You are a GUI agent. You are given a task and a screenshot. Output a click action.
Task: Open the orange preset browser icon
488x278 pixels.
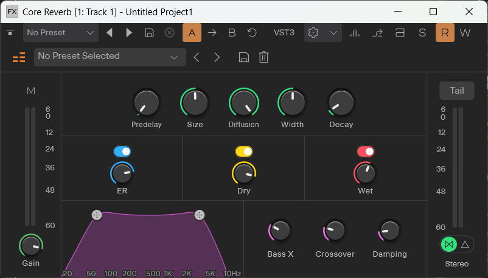tap(19, 57)
